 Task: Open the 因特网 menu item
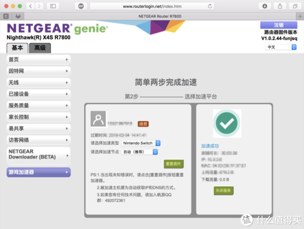point(39,71)
